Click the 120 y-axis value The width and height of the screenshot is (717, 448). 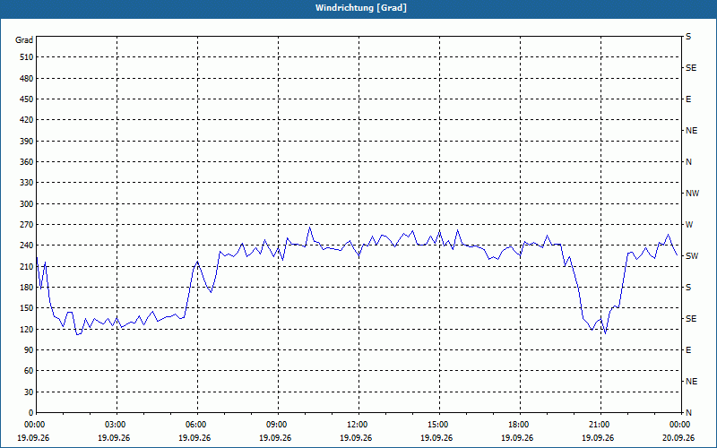tap(26, 329)
